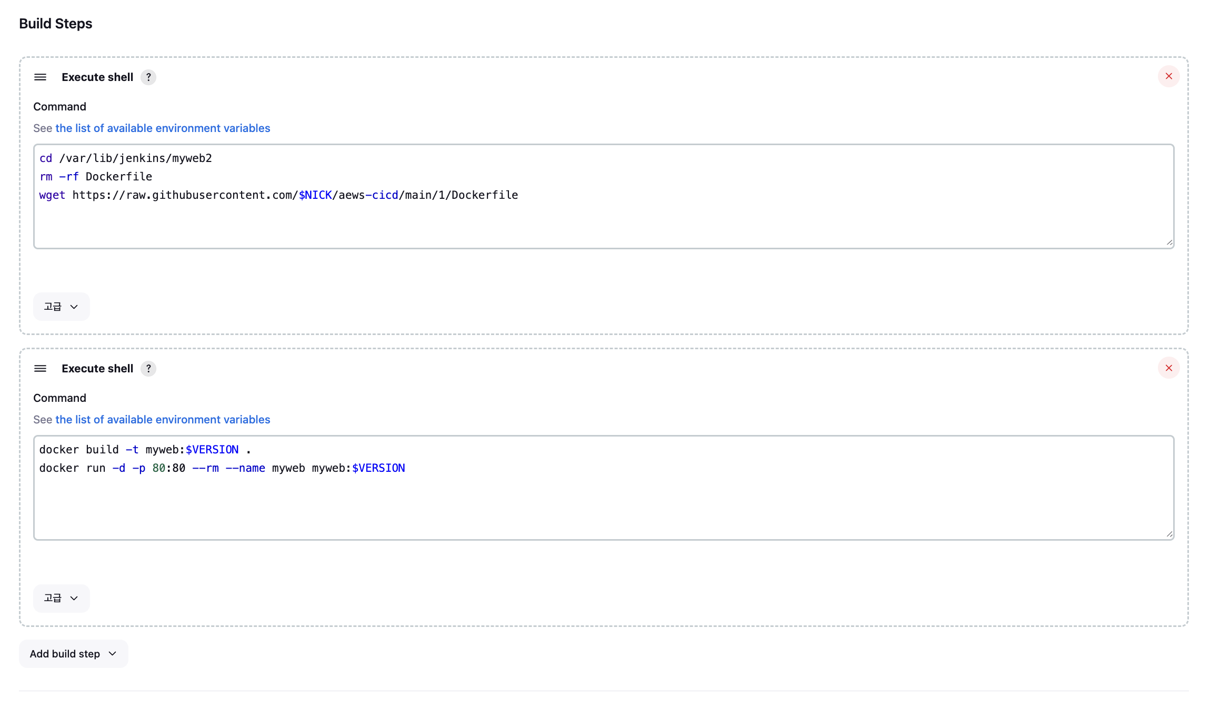This screenshot has width=1220, height=709.
Task: Delete the first Execute shell build step
Action: click(x=1168, y=77)
